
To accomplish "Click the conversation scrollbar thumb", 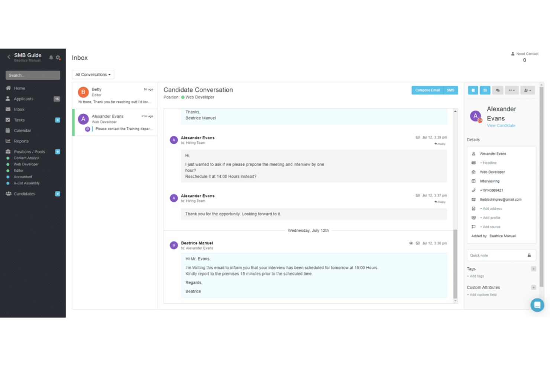I will pos(455,264).
